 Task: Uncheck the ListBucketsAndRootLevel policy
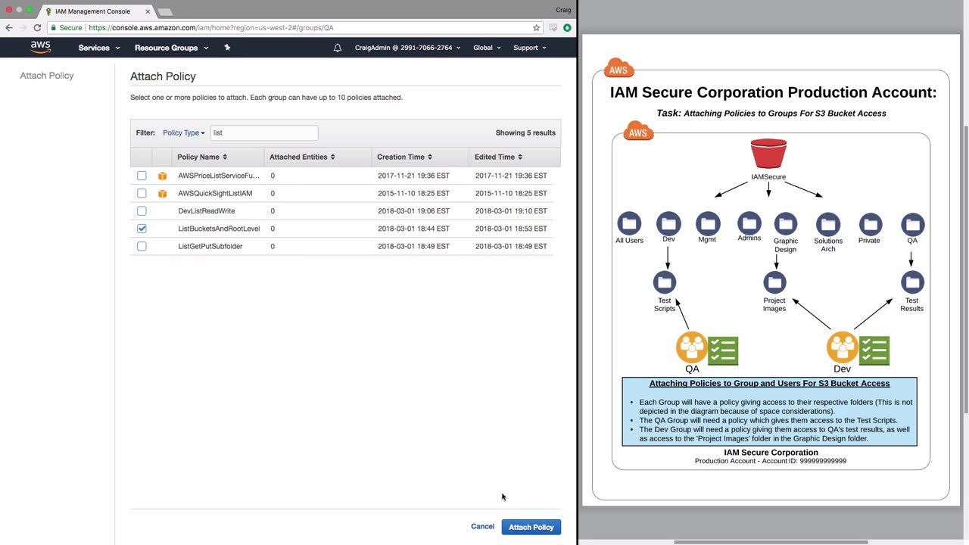pos(142,229)
